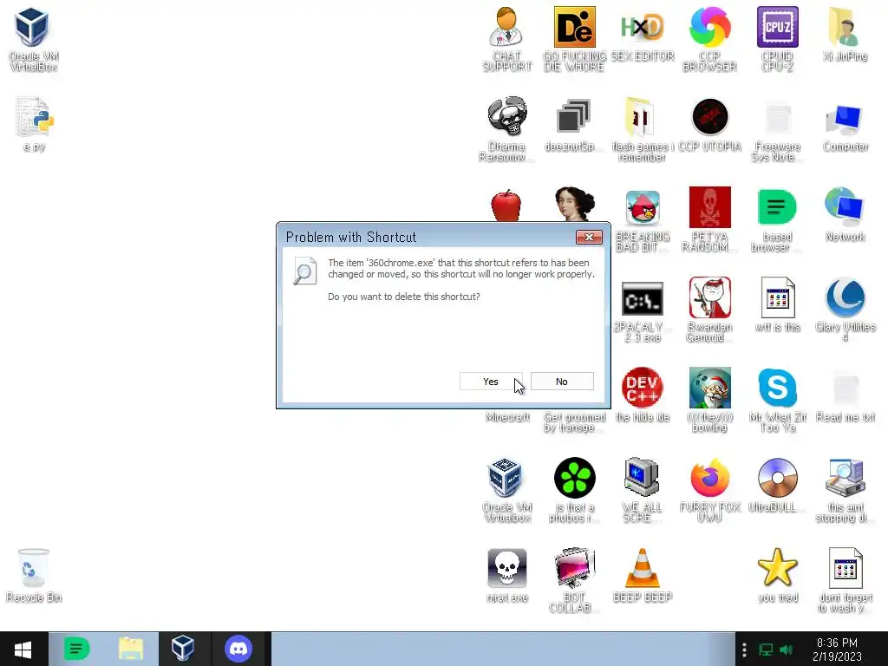Select the portrait painting desktop icon
This screenshot has width=888, height=666.
[574, 204]
